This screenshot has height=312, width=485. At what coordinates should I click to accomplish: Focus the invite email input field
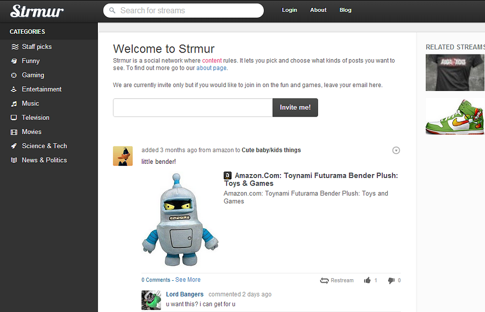(x=193, y=108)
